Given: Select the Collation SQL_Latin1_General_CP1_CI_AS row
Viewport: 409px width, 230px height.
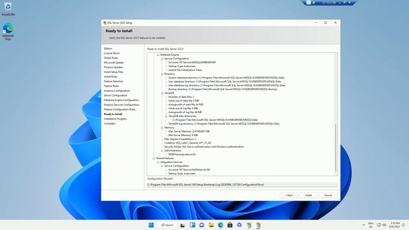Looking at the screenshot, I should (187, 143).
